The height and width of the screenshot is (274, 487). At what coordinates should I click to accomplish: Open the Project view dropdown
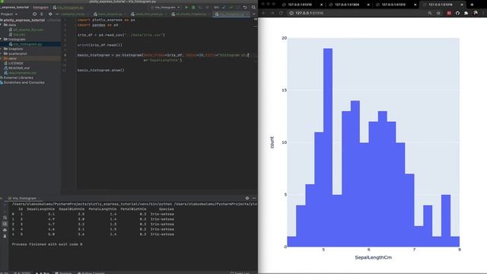tap(8, 14)
